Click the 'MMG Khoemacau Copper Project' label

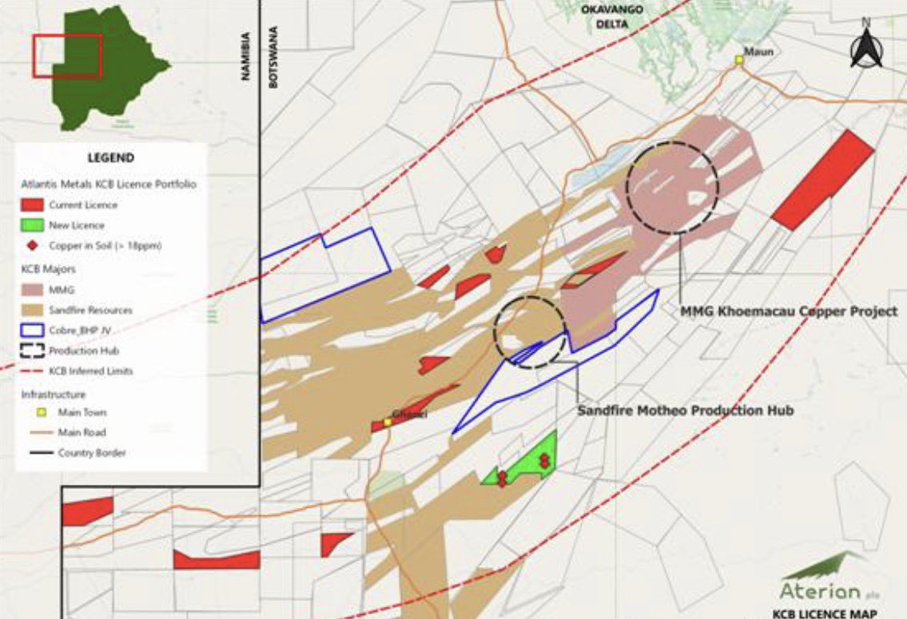[x=789, y=311]
